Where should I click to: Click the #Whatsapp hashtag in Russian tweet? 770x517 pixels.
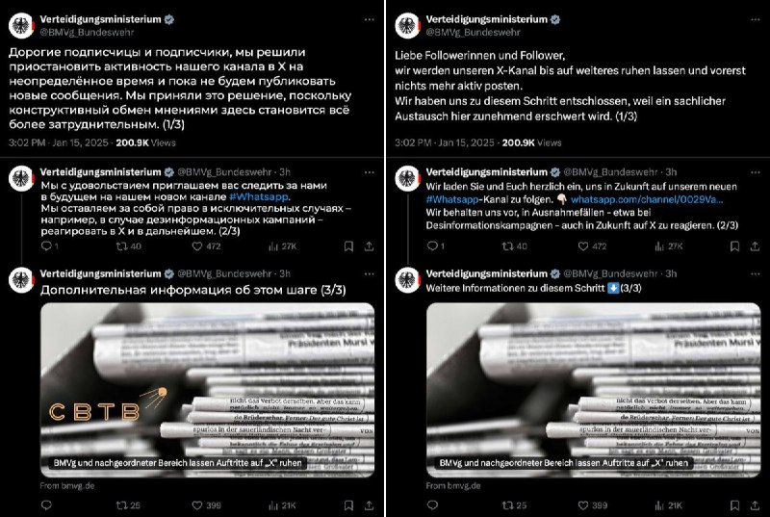(259, 196)
